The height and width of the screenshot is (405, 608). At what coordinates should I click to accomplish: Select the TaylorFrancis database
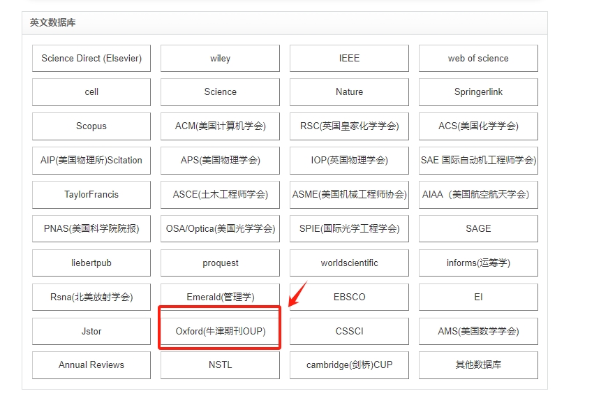[91, 195]
